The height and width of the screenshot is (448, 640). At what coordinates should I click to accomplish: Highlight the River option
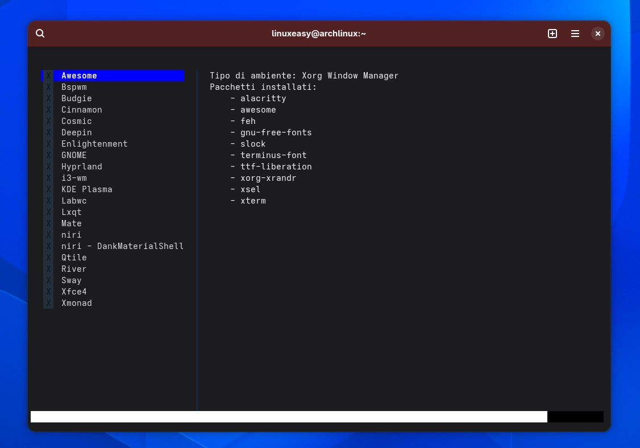74,269
